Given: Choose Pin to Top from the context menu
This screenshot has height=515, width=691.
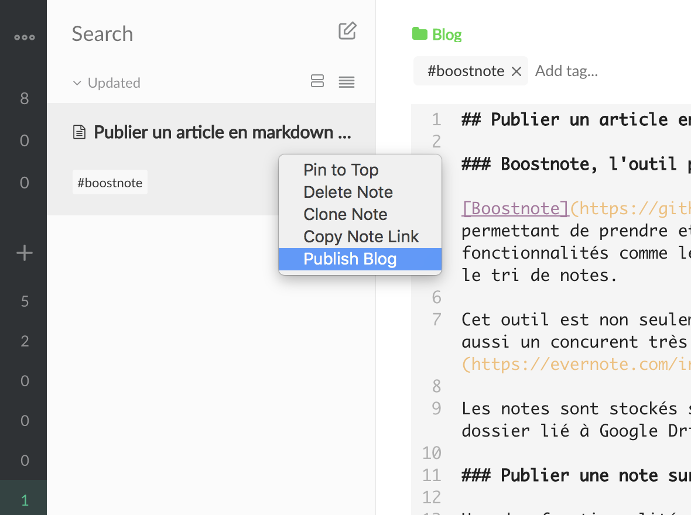Looking at the screenshot, I should (x=341, y=170).
